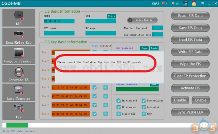Image resolution: width=218 pixels, height=134 pixels.
Task: Click the Paste key password button
Action: (x=154, y=48)
